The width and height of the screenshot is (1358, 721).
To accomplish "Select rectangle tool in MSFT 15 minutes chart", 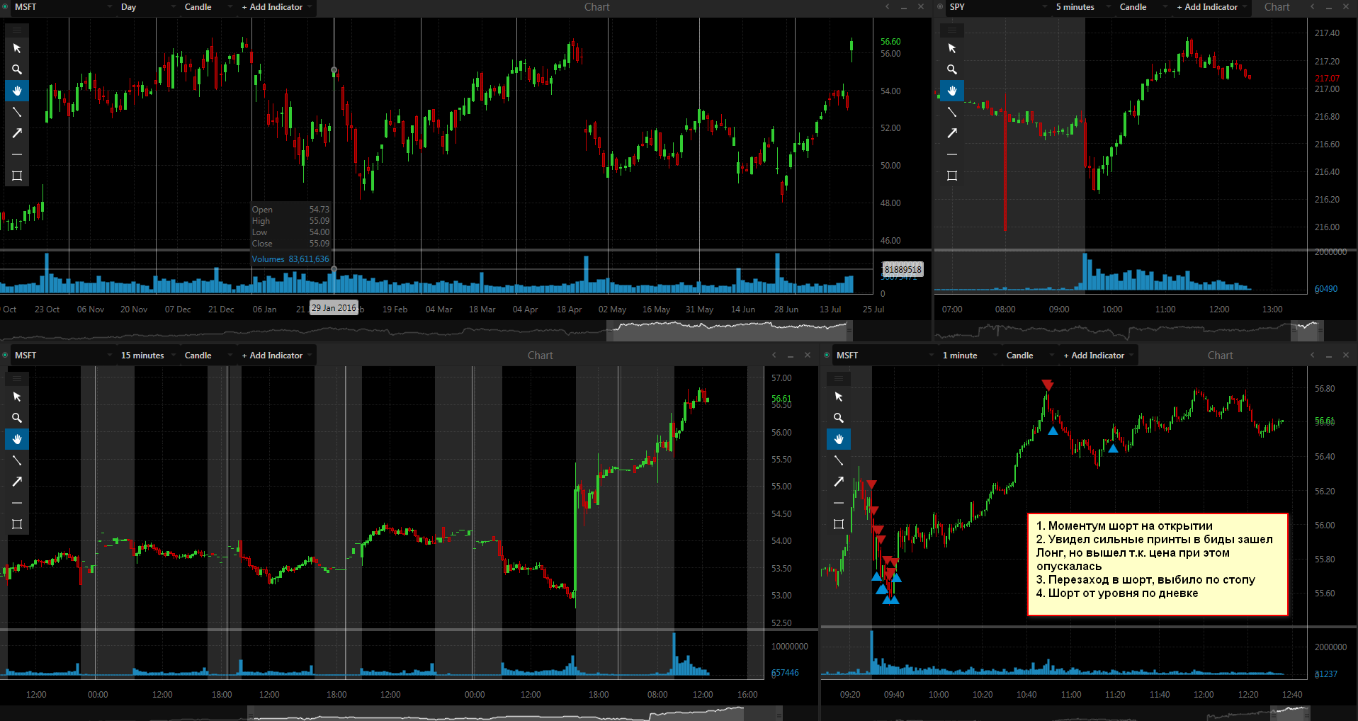I will 17,524.
